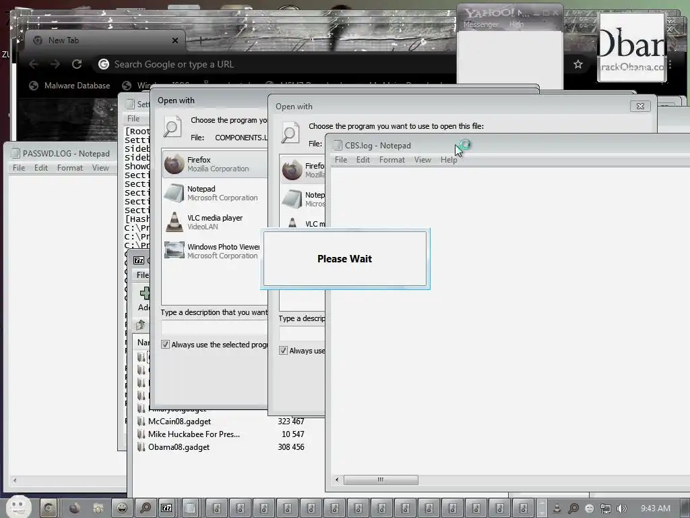
Task: Open the volume speaker tray icon
Action: [621, 509]
